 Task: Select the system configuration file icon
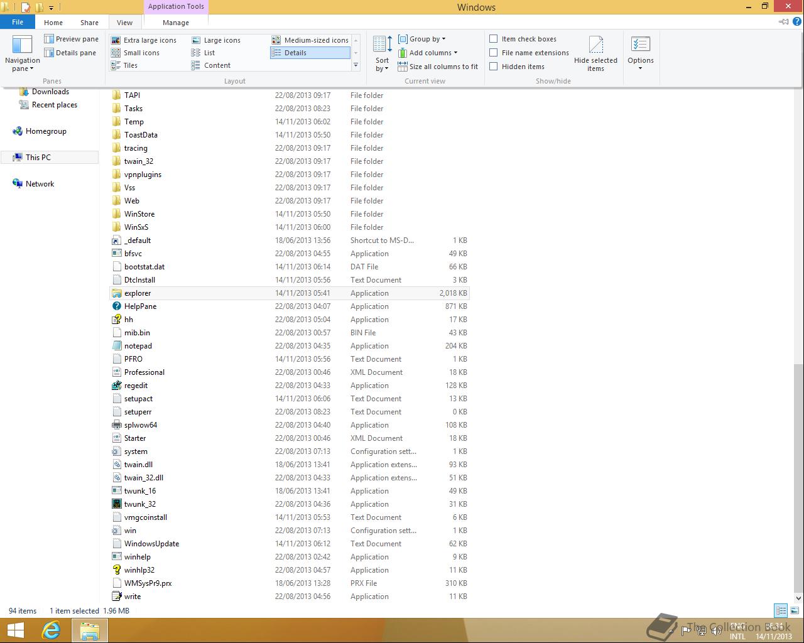tap(116, 451)
